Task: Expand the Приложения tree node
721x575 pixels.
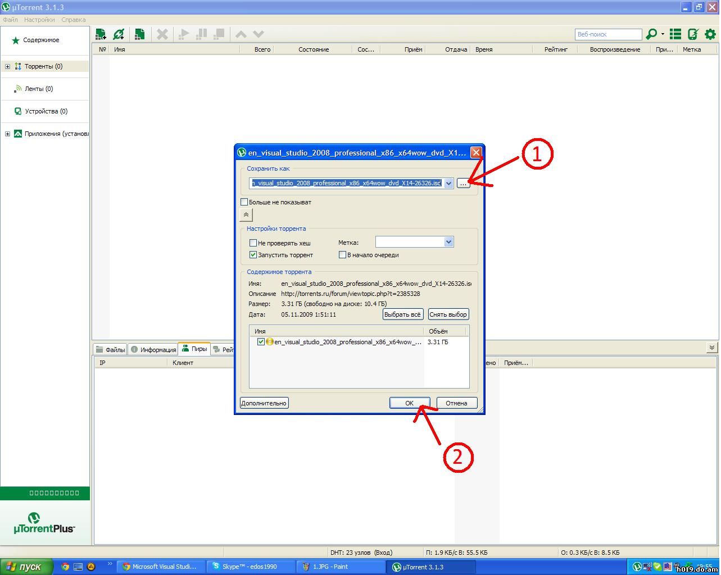Action: [x=7, y=134]
